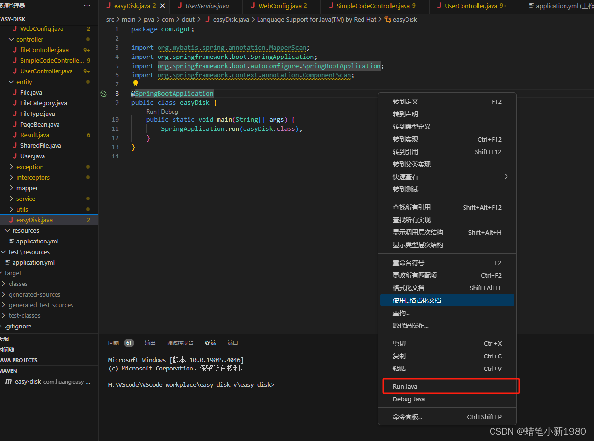Select 重命名符号 menu entry
The width and height of the screenshot is (594, 441).
pyautogui.click(x=447, y=263)
